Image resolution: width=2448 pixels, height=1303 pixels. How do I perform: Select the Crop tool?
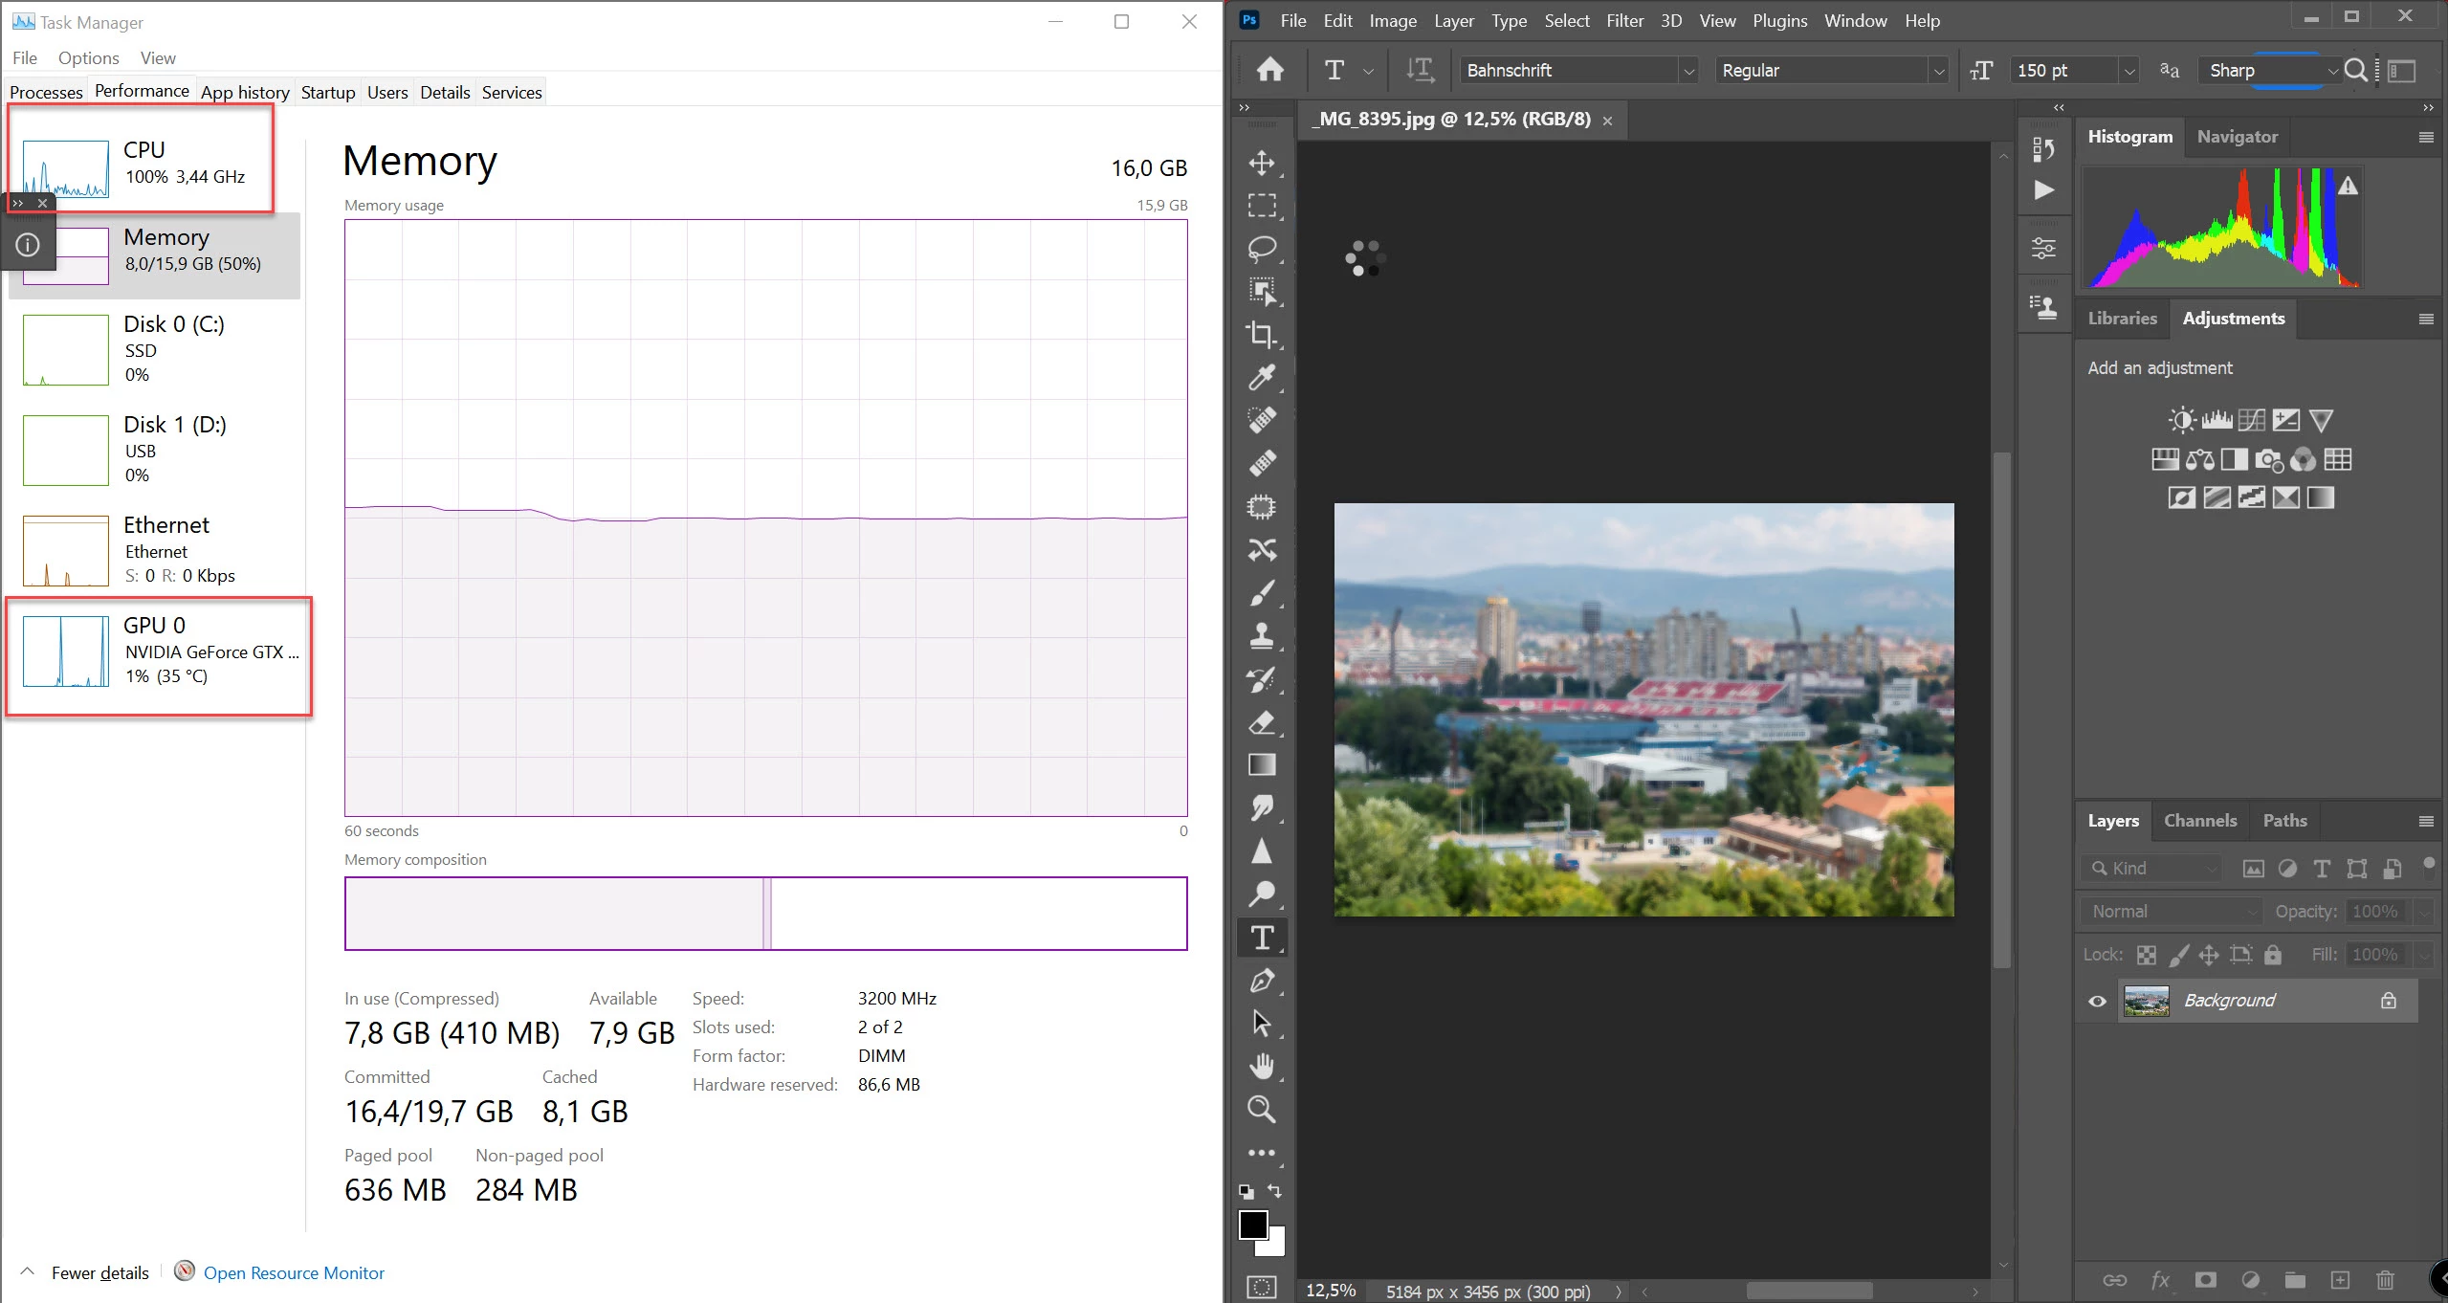[1262, 335]
